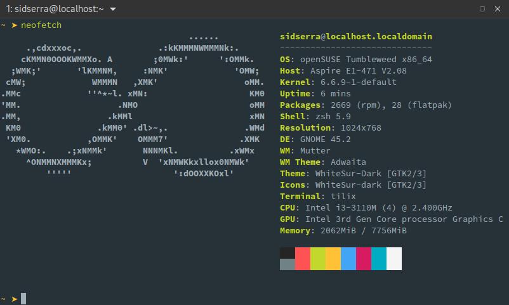509x305 pixels.
Task: Click the 'sidserra@localhost.localdomain' header text
Action: click(x=356, y=36)
